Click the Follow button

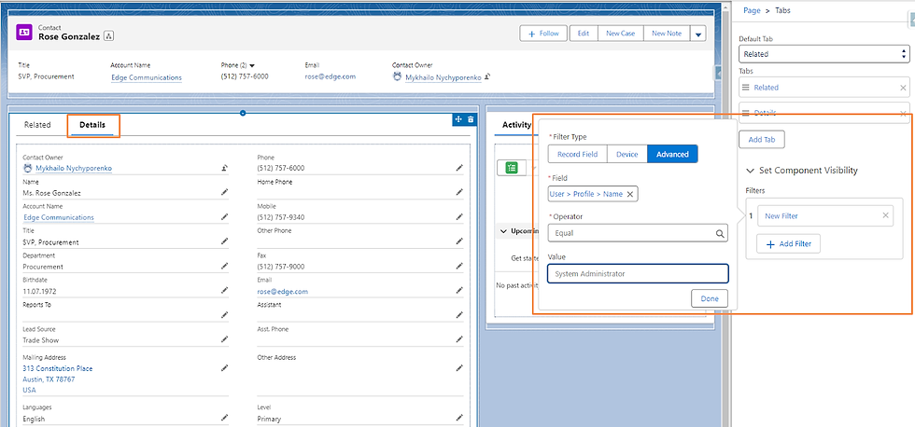tap(543, 34)
